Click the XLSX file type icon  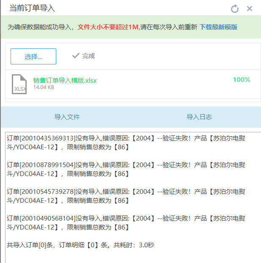[19, 84]
